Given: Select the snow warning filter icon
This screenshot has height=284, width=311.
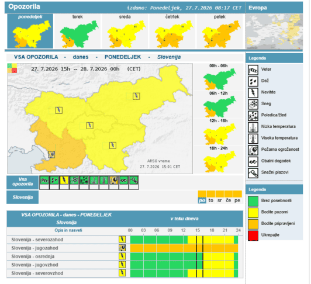Looking at the screenshot, I should [74, 181].
